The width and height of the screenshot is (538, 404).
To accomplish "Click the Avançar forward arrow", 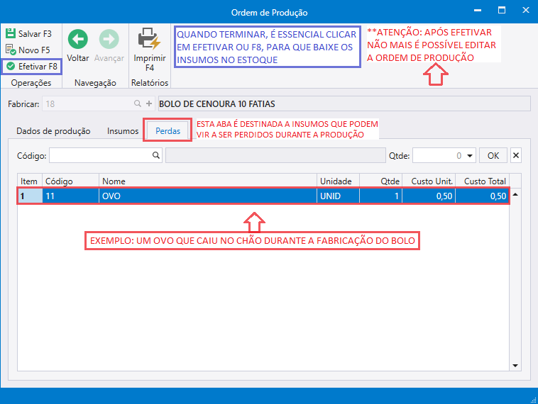I will click(109, 46).
